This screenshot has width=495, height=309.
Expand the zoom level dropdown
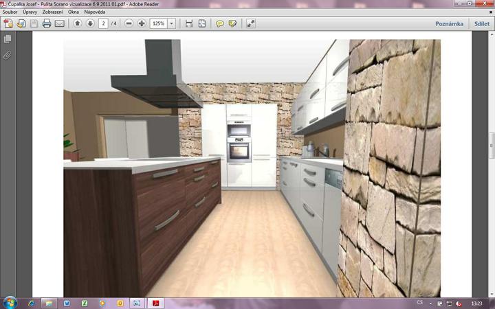click(x=172, y=23)
